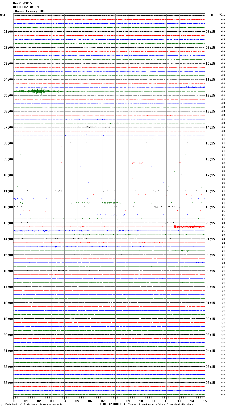Click the 08:15 UTC time label
Screen dimensions: 226x408
coord(210,32)
